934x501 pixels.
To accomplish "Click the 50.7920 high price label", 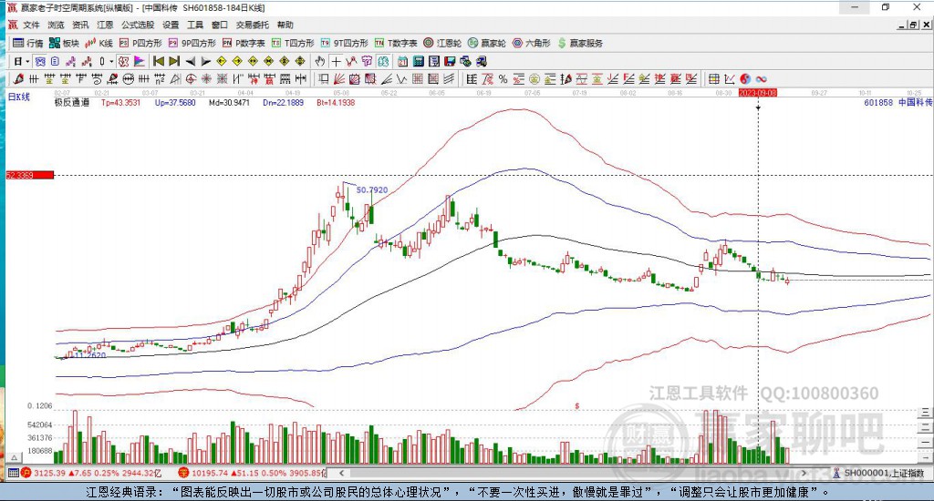I will pyautogui.click(x=372, y=189).
